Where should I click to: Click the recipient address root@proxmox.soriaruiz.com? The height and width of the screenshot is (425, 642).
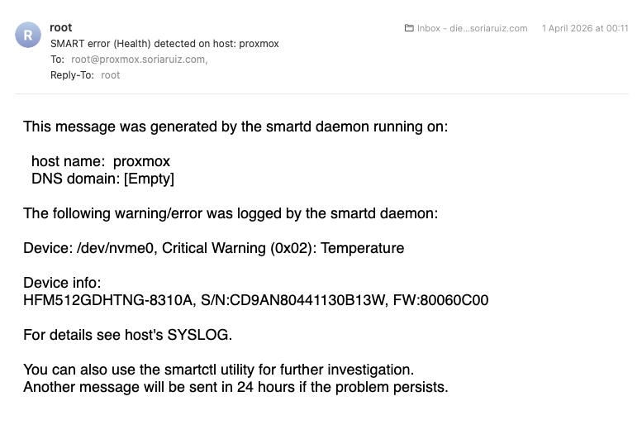tap(139, 60)
